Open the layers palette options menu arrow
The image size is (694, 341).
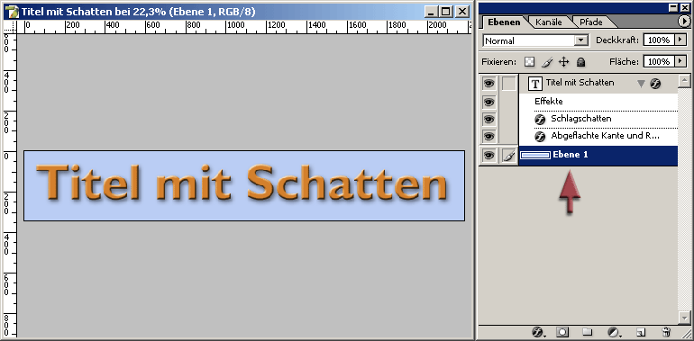point(684,21)
